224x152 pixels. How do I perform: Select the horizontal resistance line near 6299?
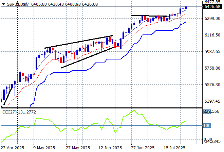click(x=149, y=16)
